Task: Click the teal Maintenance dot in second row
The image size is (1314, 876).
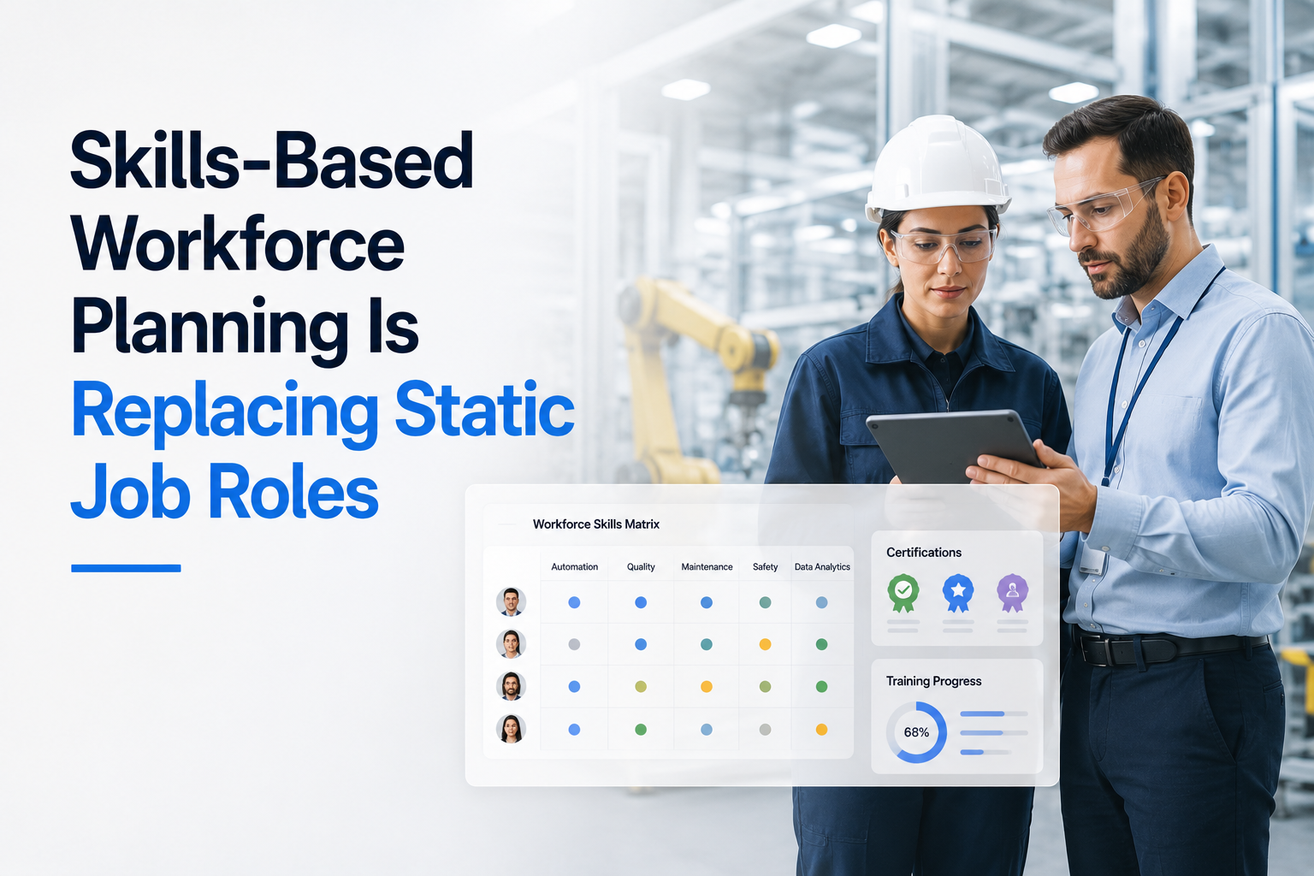Action: [707, 644]
